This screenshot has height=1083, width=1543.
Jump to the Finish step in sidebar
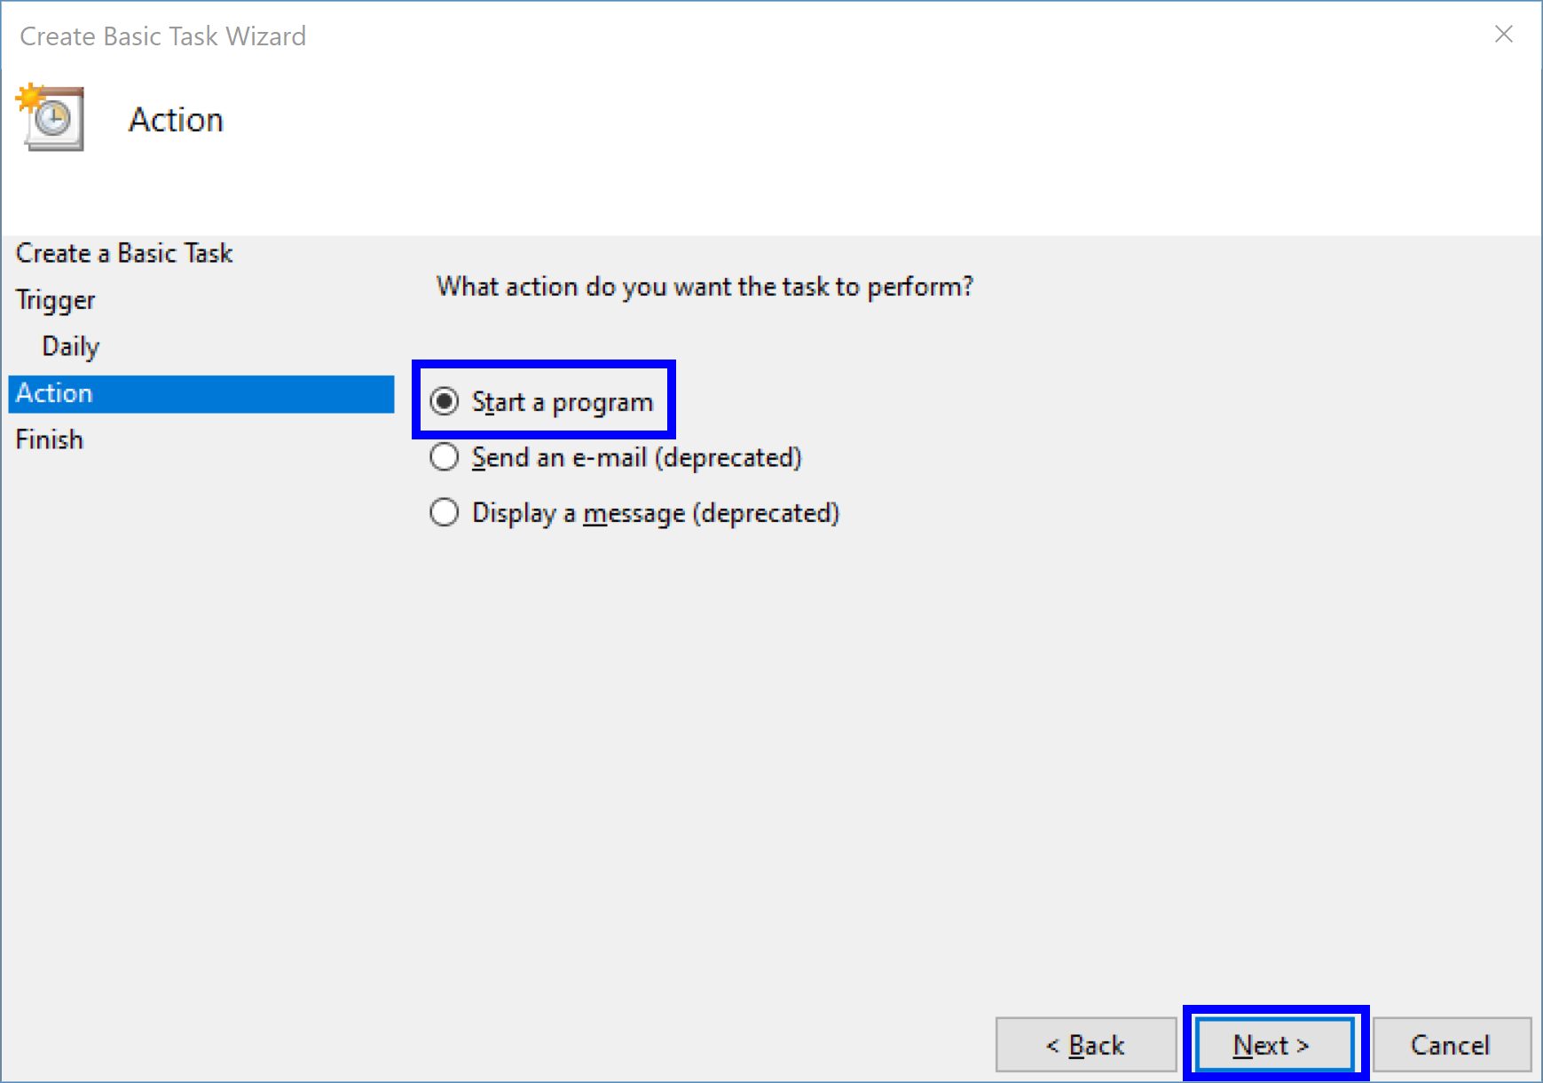pos(50,439)
